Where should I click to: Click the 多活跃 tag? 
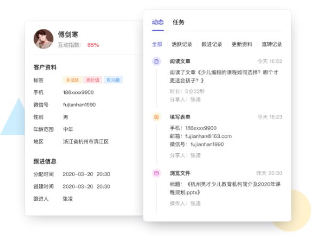[73, 80]
